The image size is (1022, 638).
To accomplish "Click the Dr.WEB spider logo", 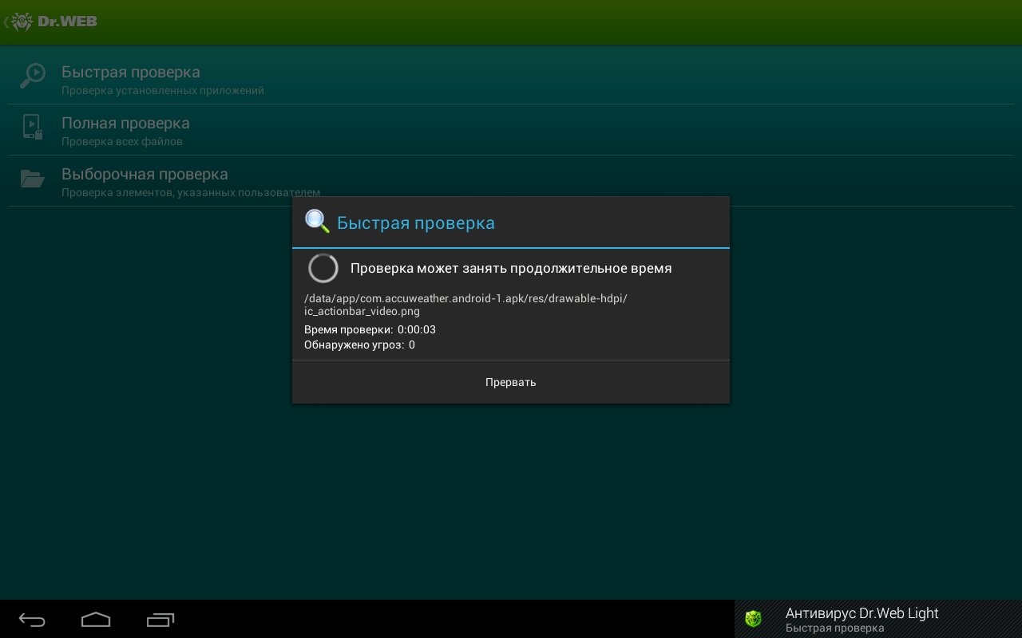I will pyautogui.click(x=22, y=22).
